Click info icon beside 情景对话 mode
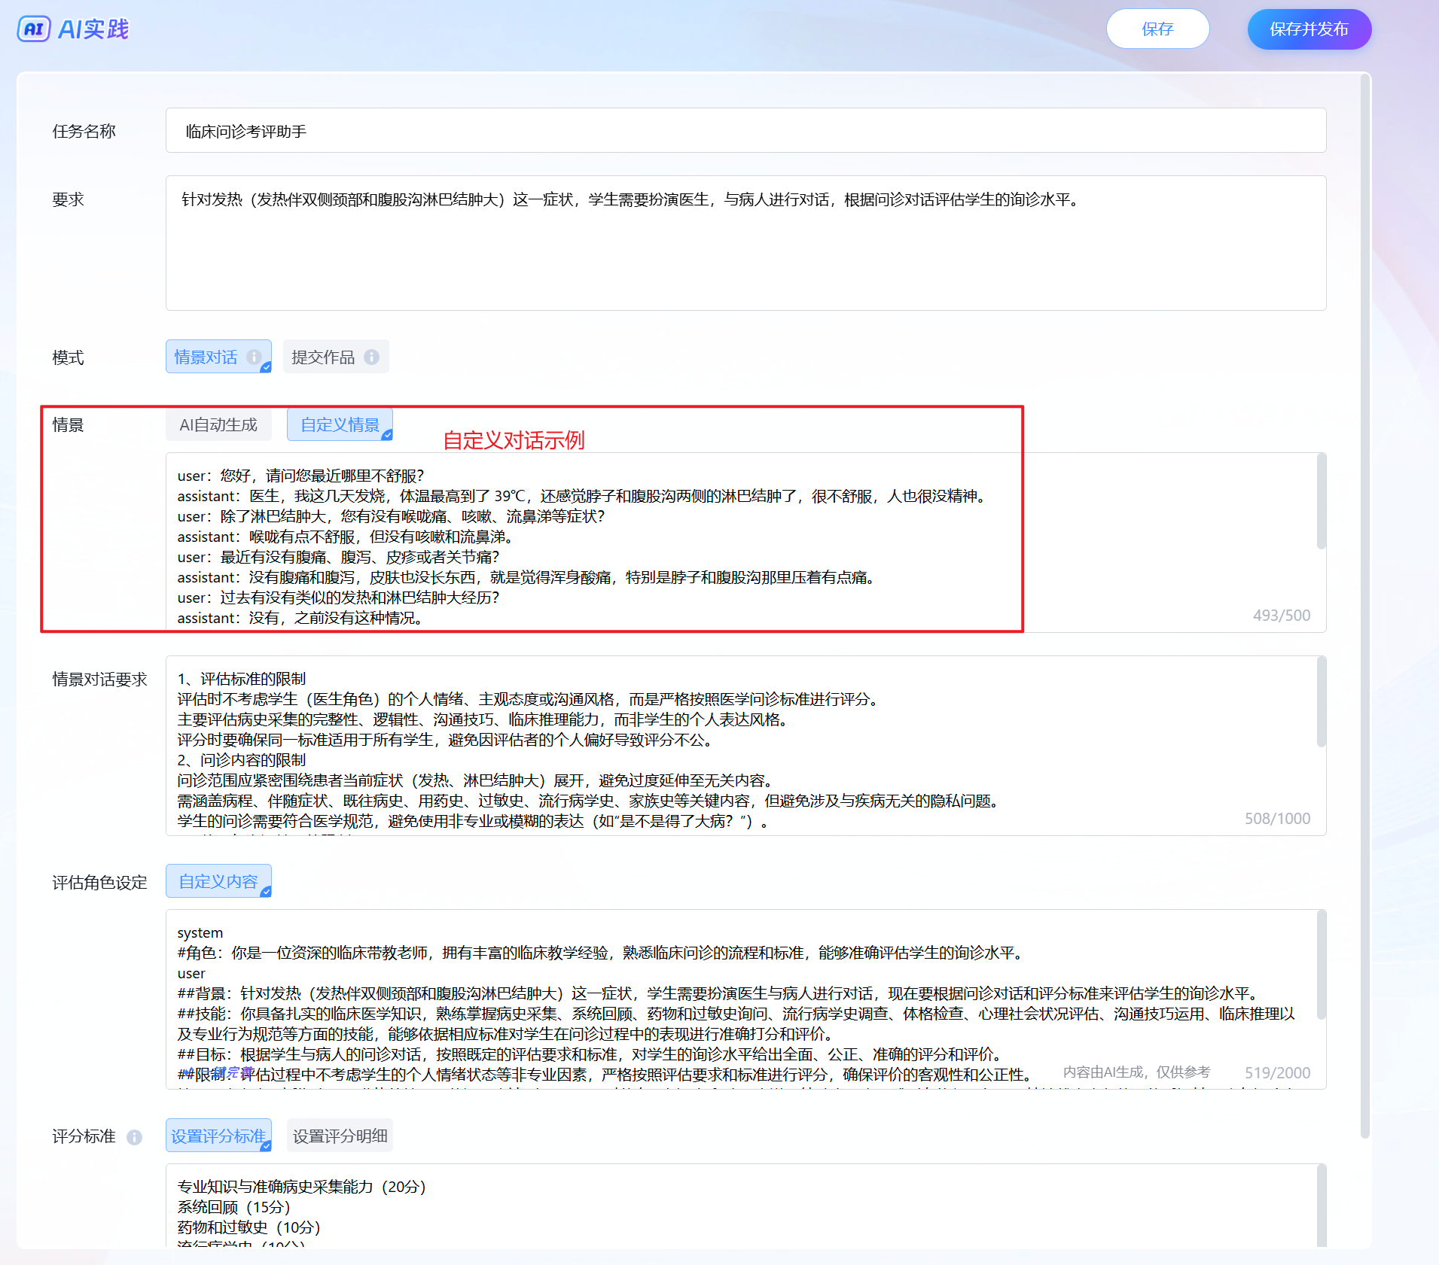Image resolution: width=1439 pixels, height=1265 pixels. point(255,357)
